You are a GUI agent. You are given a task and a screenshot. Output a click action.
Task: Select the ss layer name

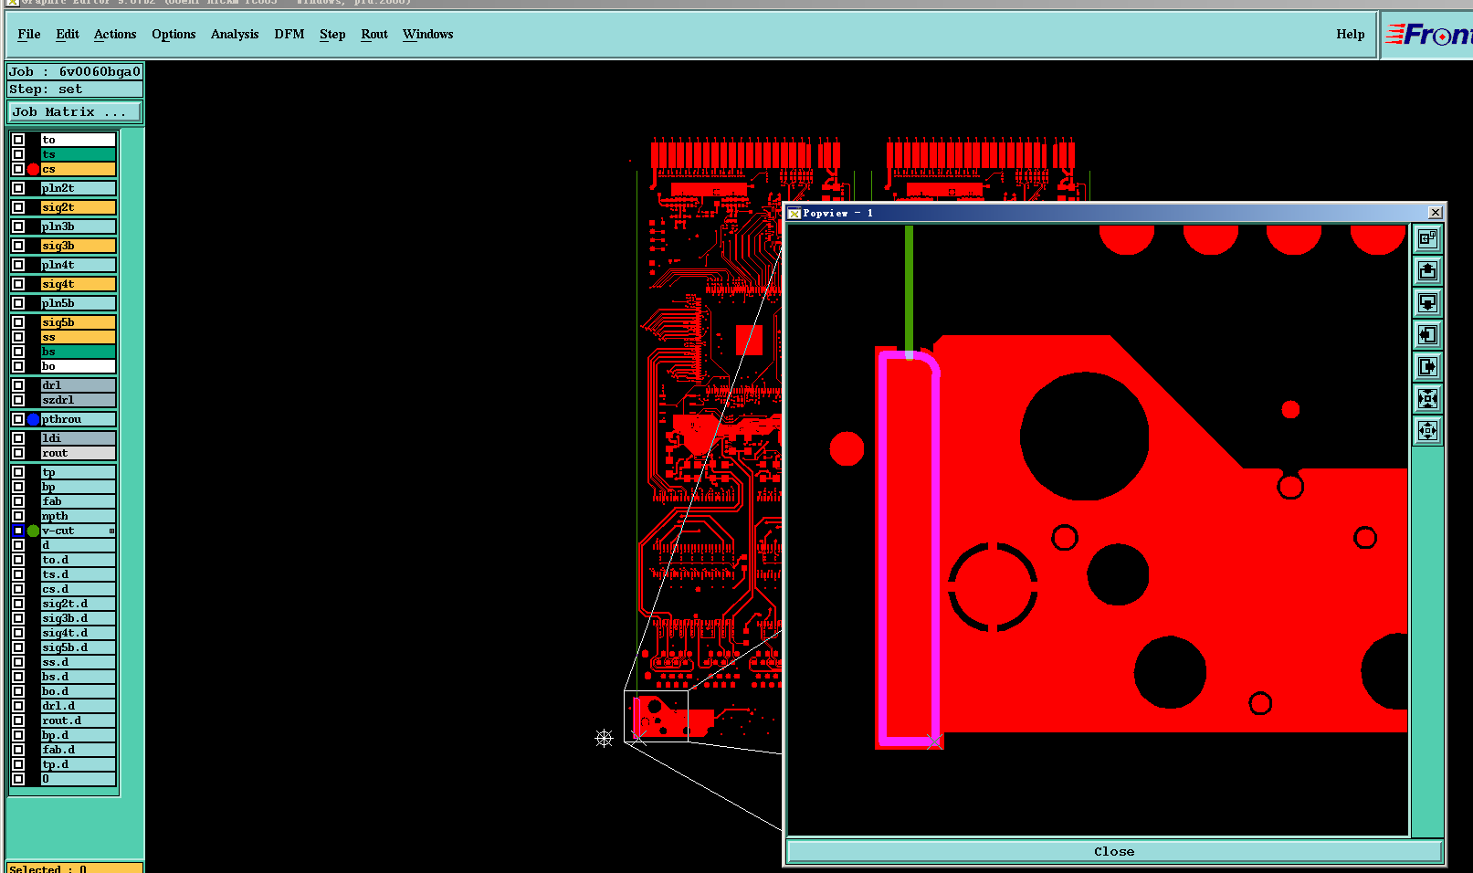coord(79,337)
